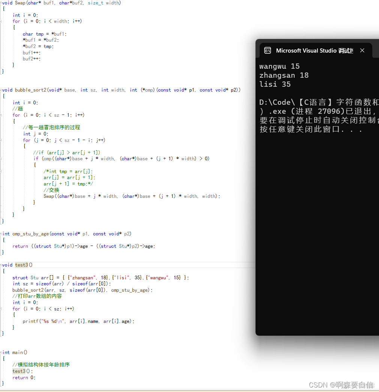Close the debug console window

coord(362,50)
